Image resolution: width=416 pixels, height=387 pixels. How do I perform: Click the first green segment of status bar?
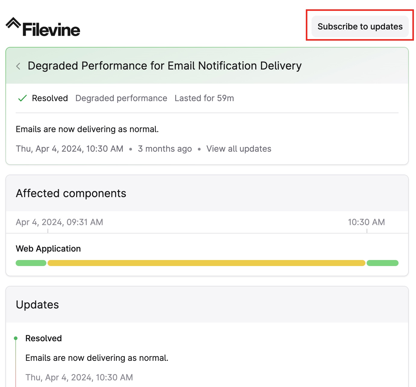31,263
